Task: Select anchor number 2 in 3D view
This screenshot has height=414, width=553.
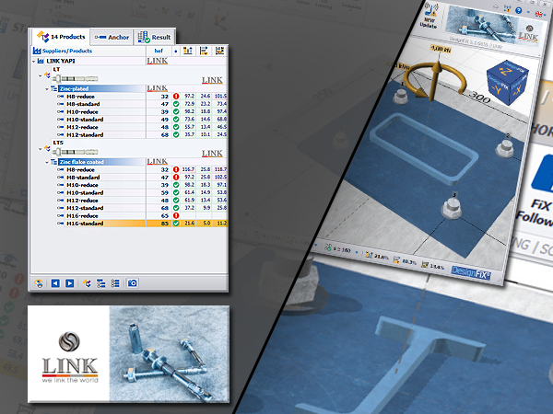Action: point(506,148)
